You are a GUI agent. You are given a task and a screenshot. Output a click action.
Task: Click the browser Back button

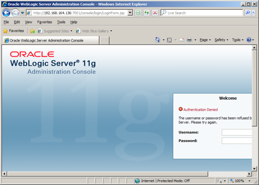[6, 13]
